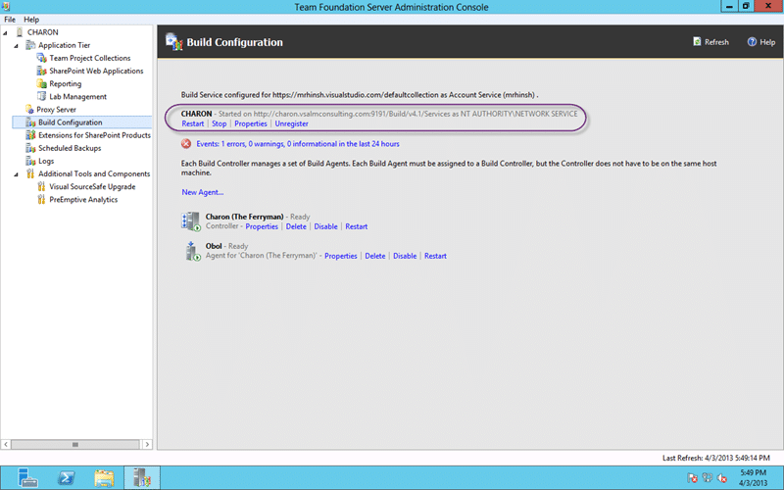Click the Scheduled Backups icon

click(30, 148)
